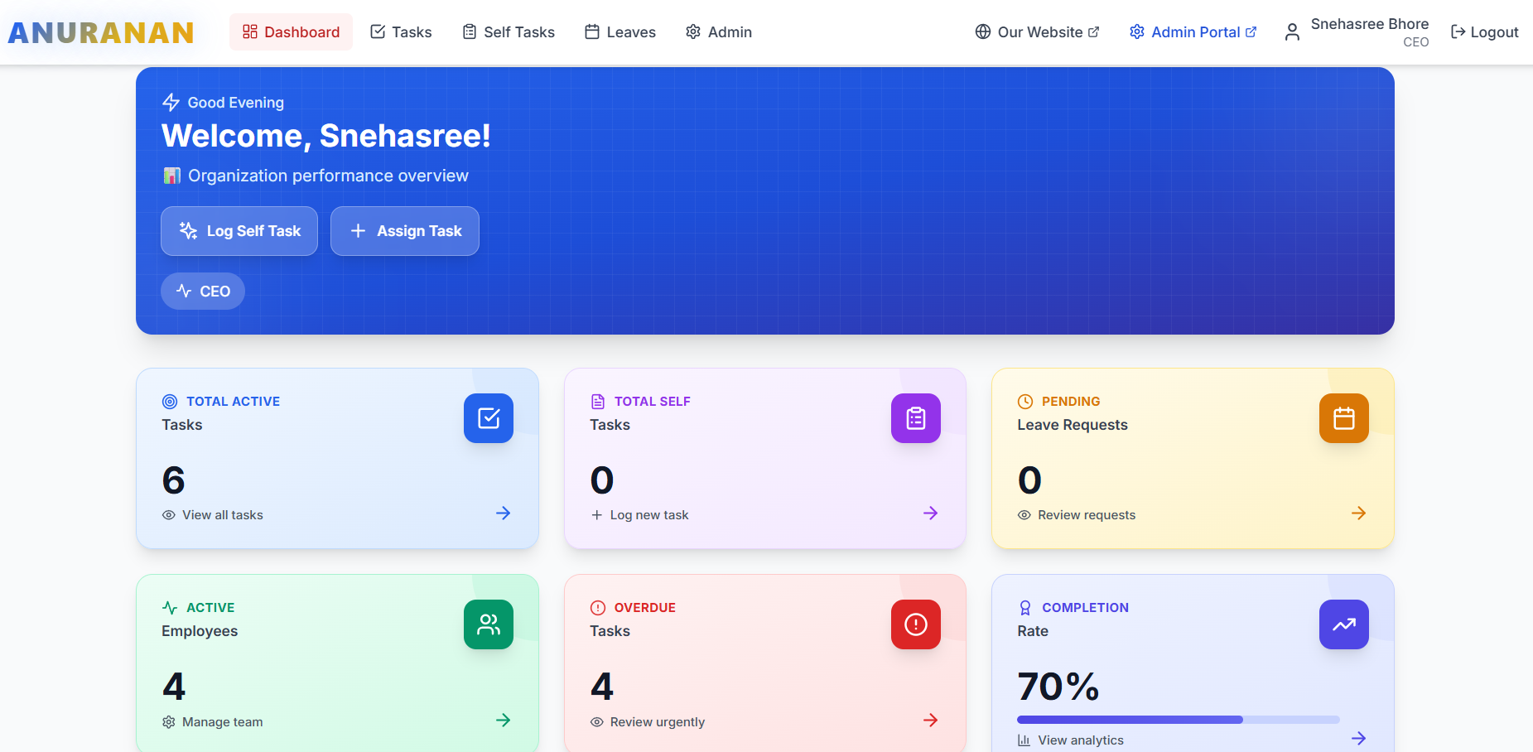
Task: Click the indigo trending chart icon on Completion Rate card
Action: pyautogui.click(x=1343, y=624)
